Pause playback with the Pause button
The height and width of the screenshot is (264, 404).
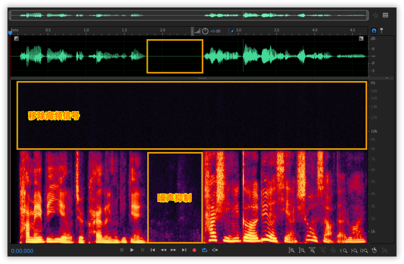[143, 250]
